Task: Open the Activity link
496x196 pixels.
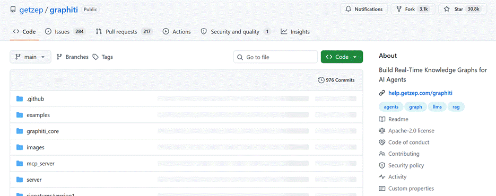Action: pyautogui.click(x=398, y=177)
